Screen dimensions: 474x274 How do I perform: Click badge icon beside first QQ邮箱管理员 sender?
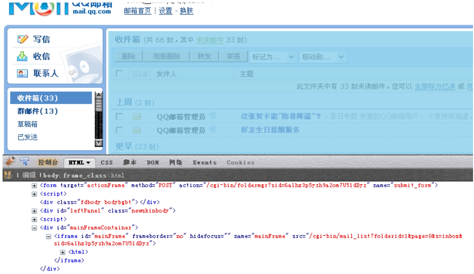click(x=213, y=116)
